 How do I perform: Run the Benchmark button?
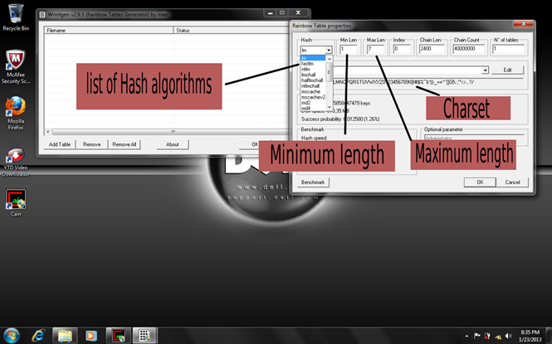(x=315, y=182)
